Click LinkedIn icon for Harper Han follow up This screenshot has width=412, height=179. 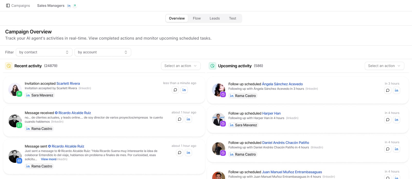point(397,120)
